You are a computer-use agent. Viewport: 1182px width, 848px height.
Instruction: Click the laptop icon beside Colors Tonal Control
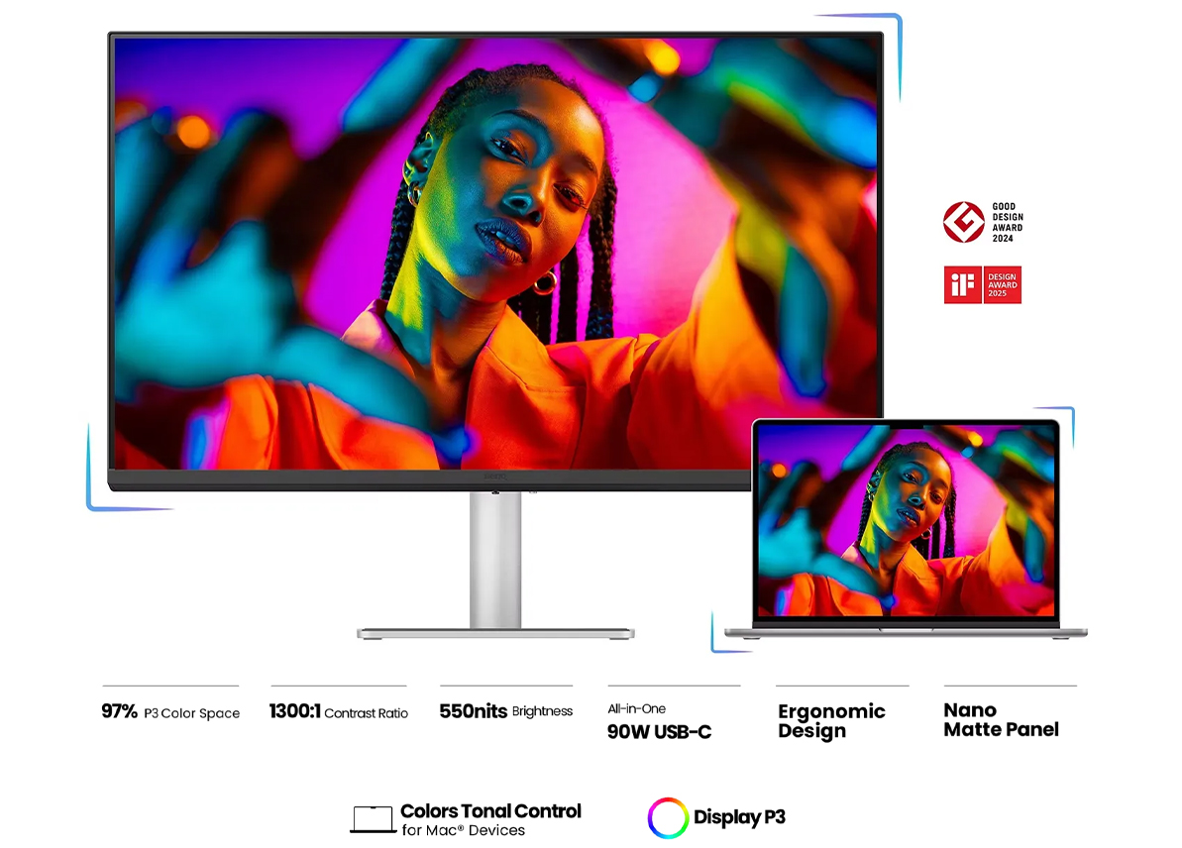tap(373, 819)
